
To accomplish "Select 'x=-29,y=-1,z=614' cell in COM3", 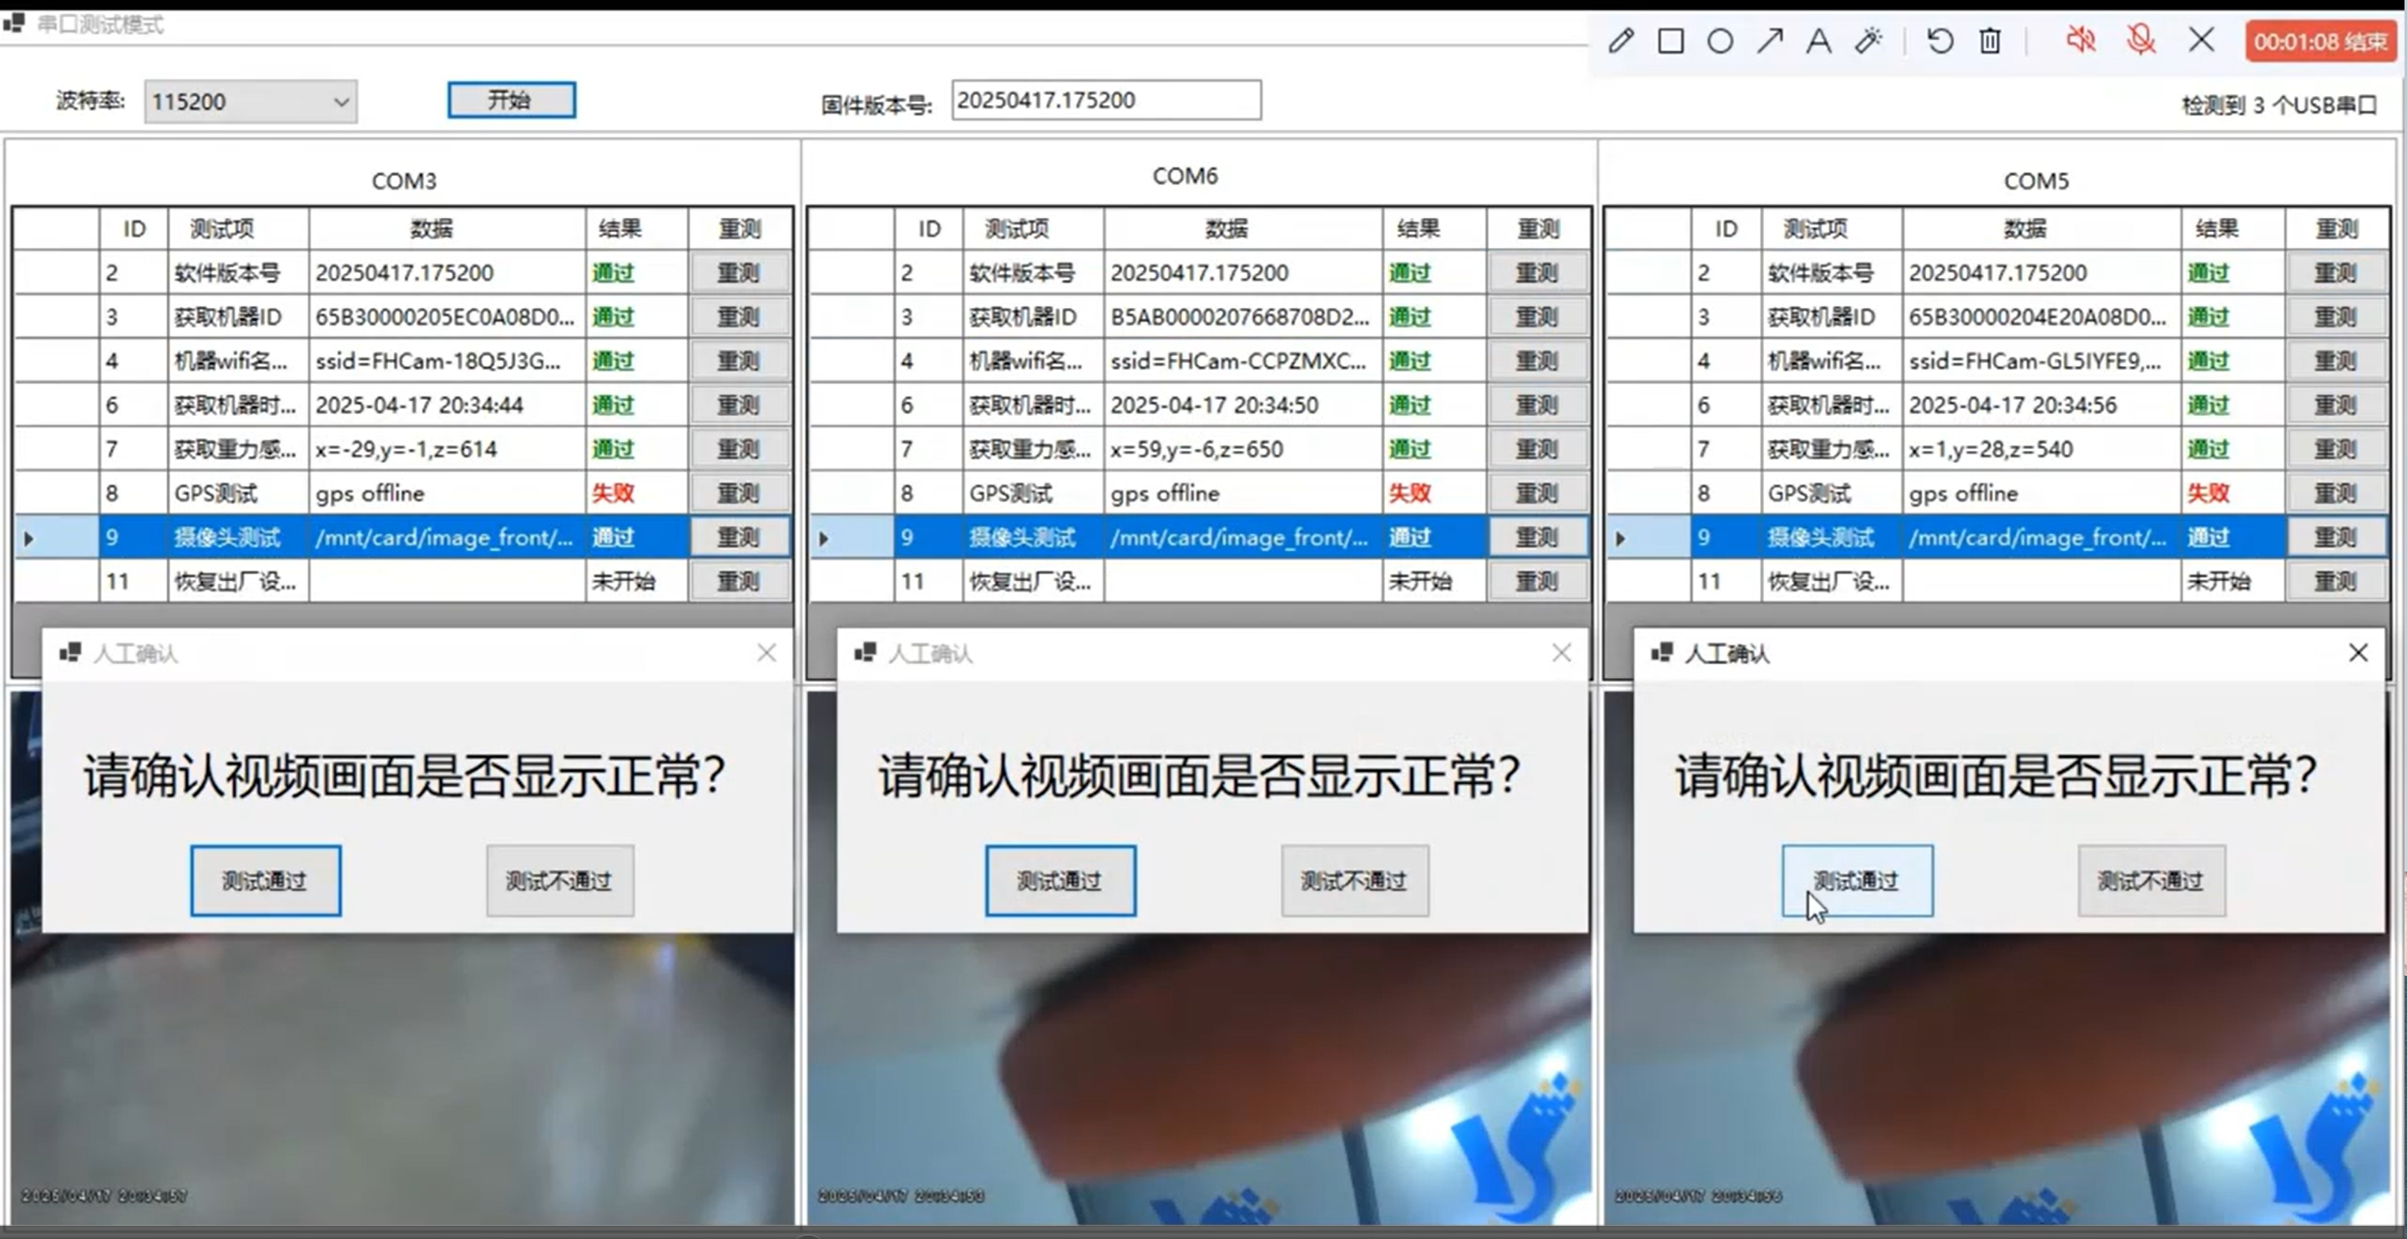I will point(448,449).
